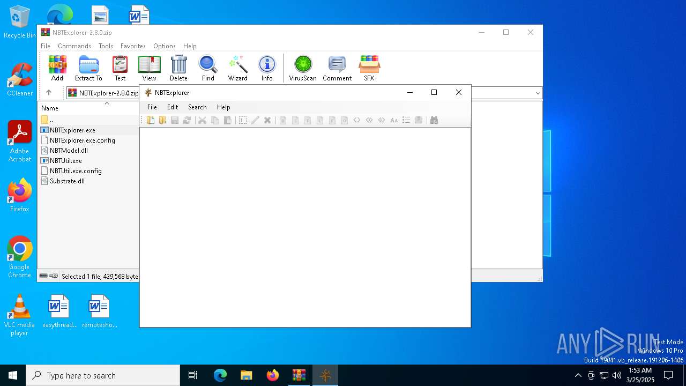Click the Add button in WinRAR toolbar
686x386 pixels.
click(x=57, y=68)
